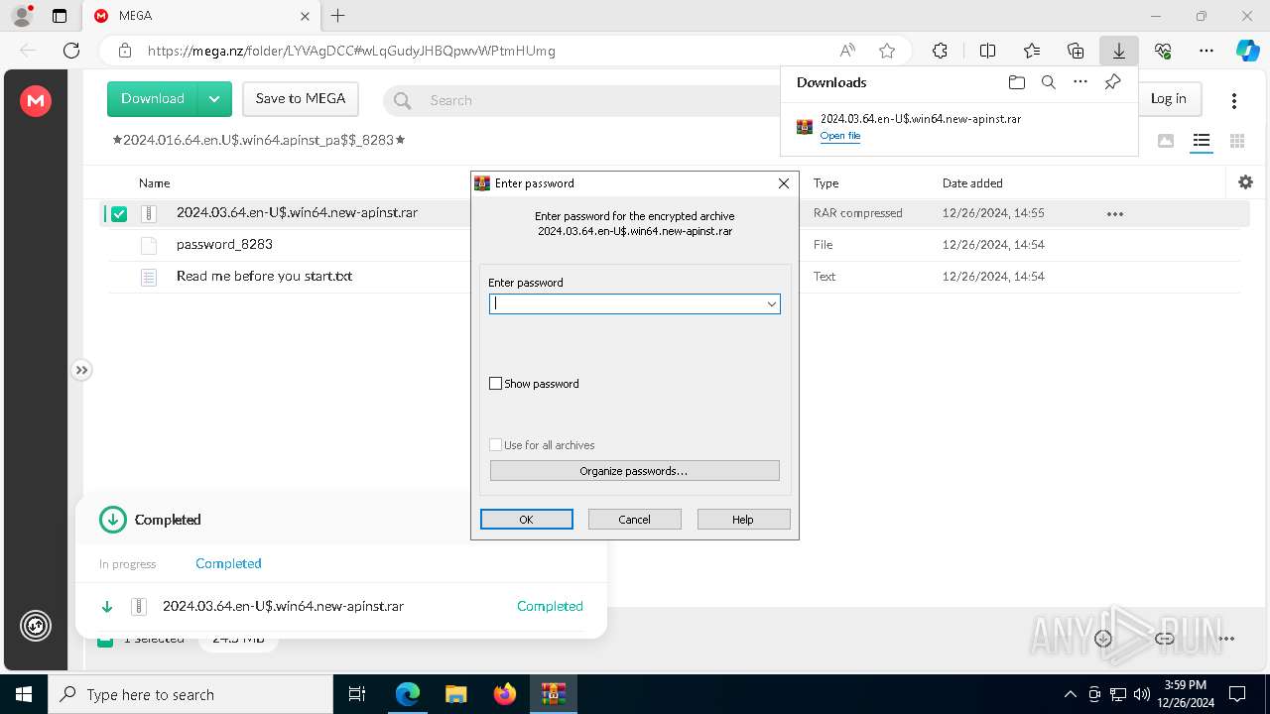1270x714 pixels.
Task: Open a new browser tab
Action: click(338, 16)
